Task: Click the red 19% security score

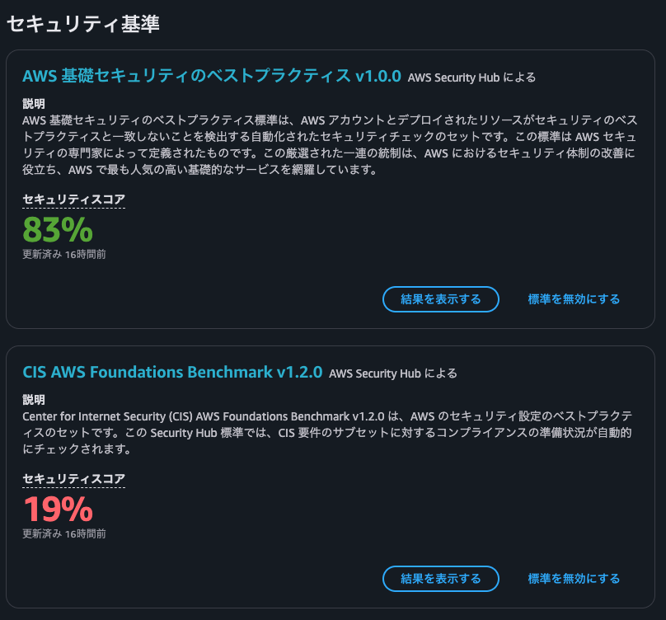Action: click(x=58, y=509)
